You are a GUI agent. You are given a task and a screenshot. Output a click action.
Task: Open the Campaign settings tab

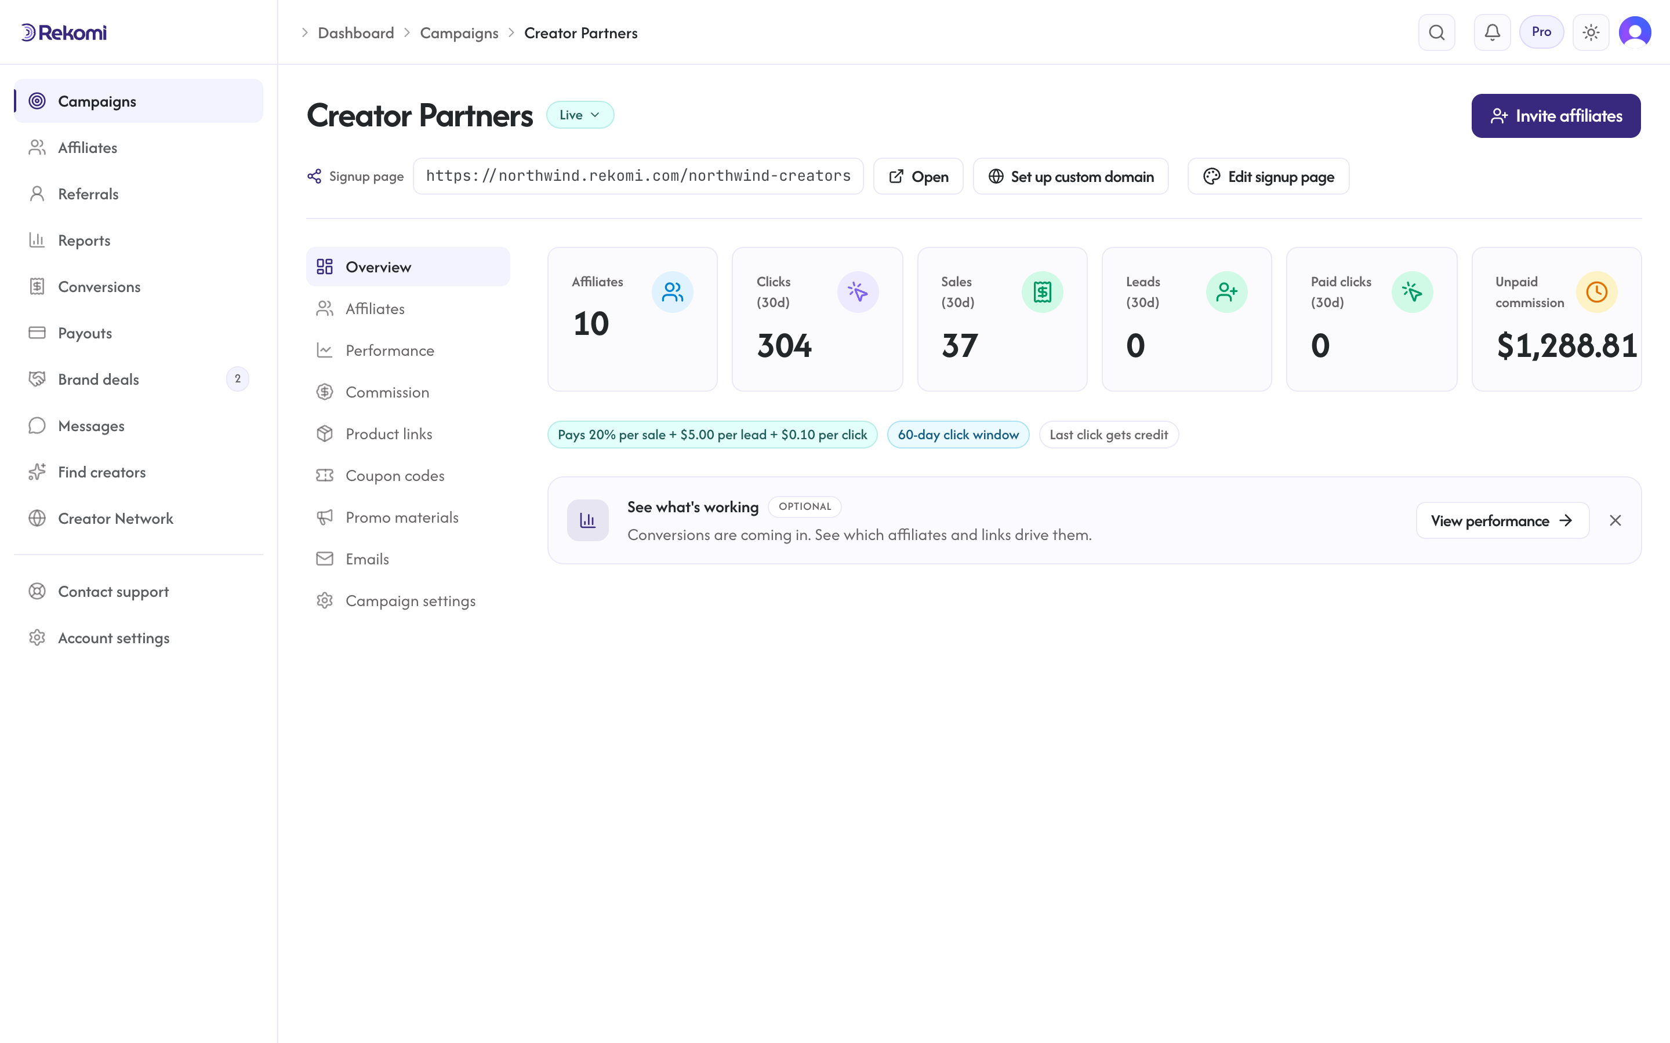pos(408,601)
